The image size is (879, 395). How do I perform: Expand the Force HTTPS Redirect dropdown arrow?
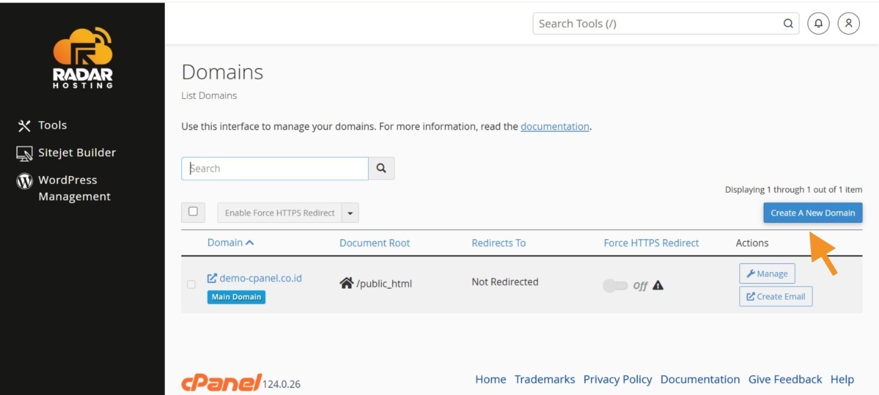click(350, 213)
